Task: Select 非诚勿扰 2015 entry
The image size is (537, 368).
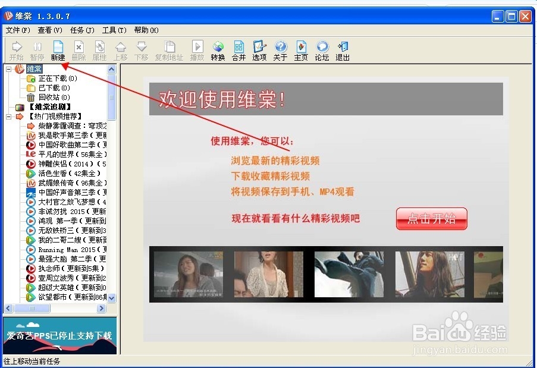Action: (73, 212)
